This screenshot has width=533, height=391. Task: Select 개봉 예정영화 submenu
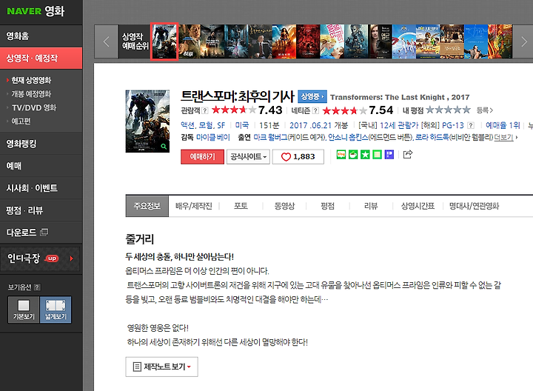pyautogui.click(x=31, y=94)
